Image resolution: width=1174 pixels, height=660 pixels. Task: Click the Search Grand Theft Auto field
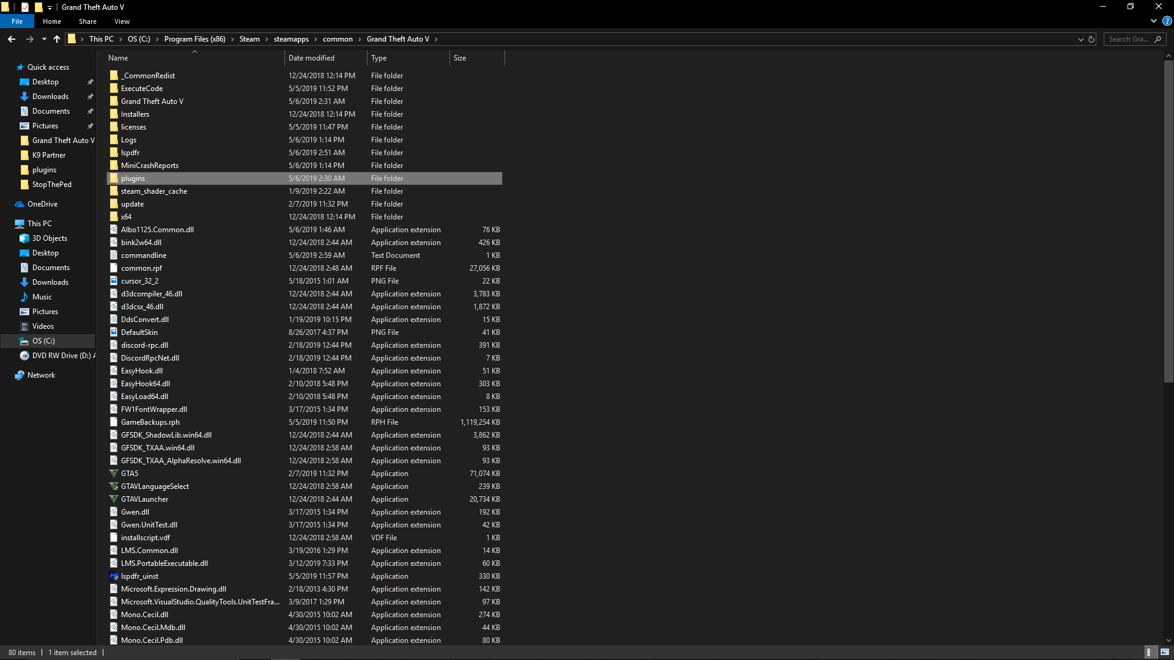[x=1129, y=39]
